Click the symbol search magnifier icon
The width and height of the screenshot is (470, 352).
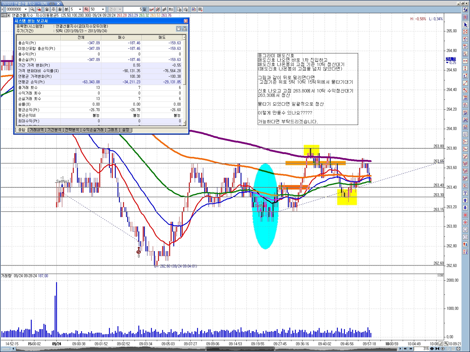tap(32, 9)
